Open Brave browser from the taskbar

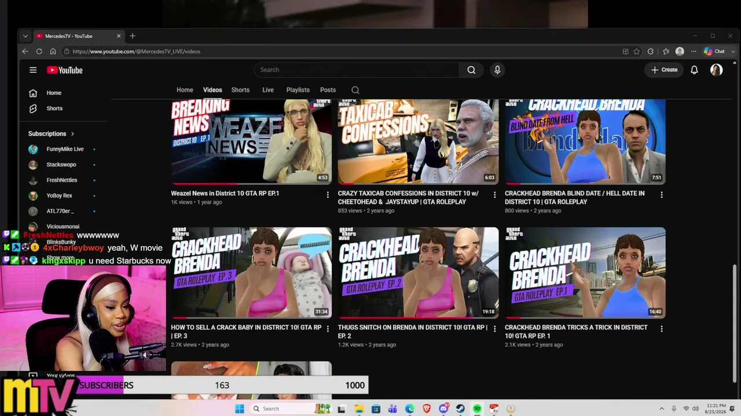(427, 408)
